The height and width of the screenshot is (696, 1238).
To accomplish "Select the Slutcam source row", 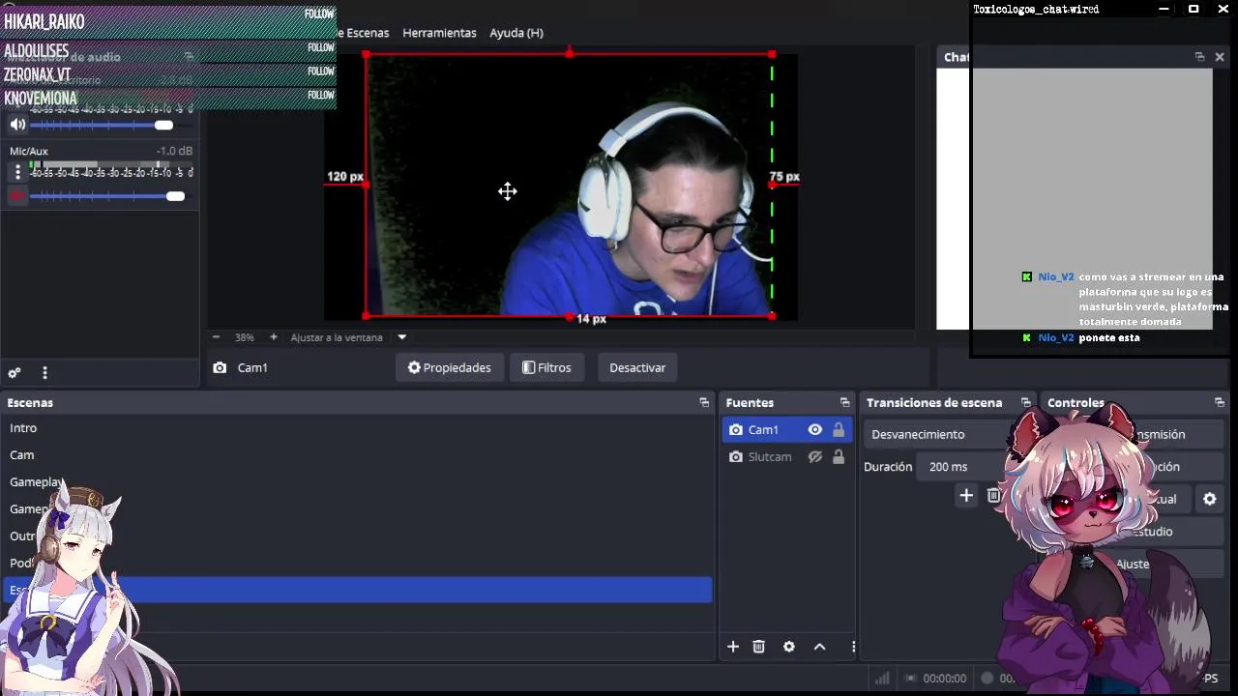I will (x=787, y=456).
